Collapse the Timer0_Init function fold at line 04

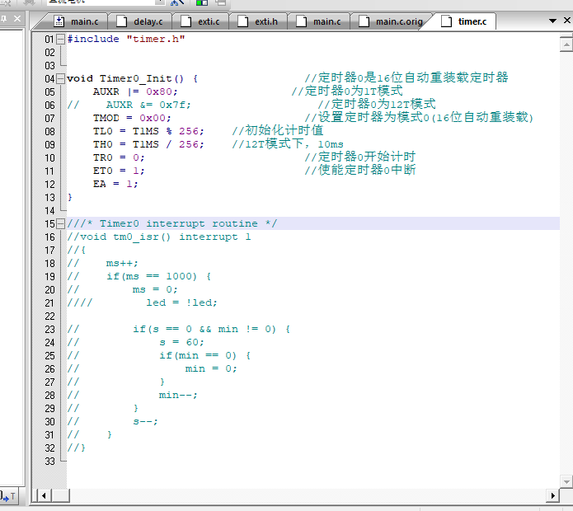pyautogui.click(x=61, y=78)
